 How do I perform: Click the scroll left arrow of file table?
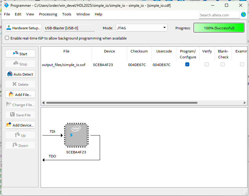click(43, 103)
